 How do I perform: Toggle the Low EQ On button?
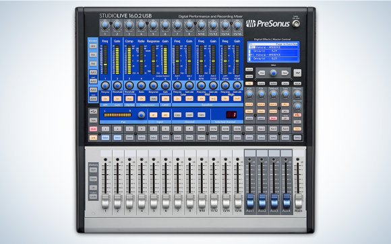pos(177,99)
